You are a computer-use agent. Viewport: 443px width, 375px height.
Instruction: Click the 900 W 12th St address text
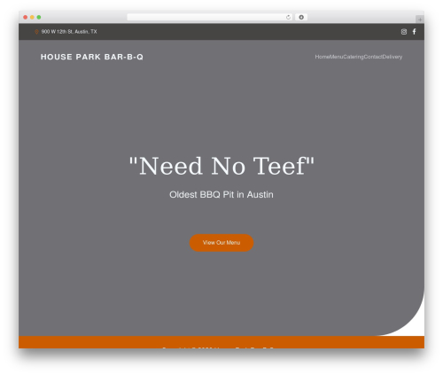(x=69, y=32)
